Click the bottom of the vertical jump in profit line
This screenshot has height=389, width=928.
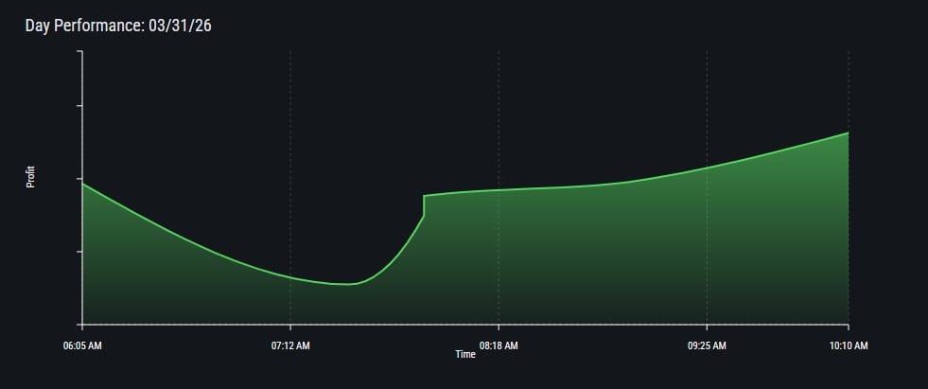[424, 216]
